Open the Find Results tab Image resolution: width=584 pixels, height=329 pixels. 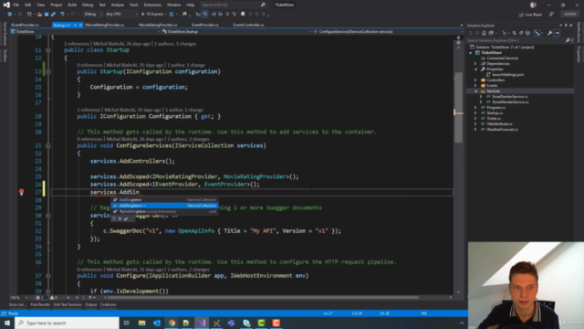[x=40, y=304]
